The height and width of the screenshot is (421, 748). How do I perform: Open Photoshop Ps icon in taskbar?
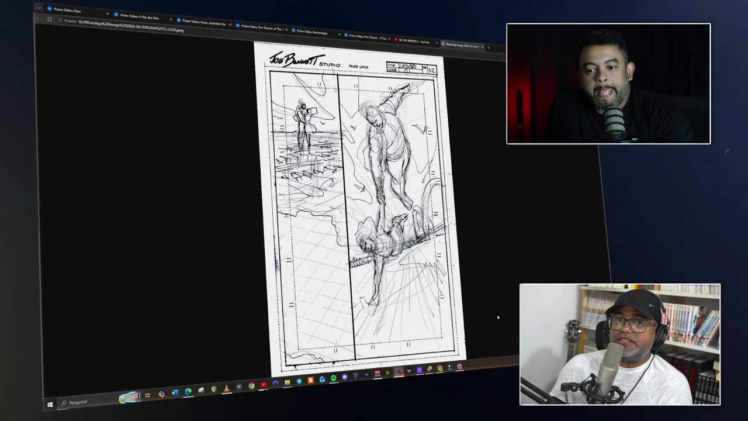(366, 375)
